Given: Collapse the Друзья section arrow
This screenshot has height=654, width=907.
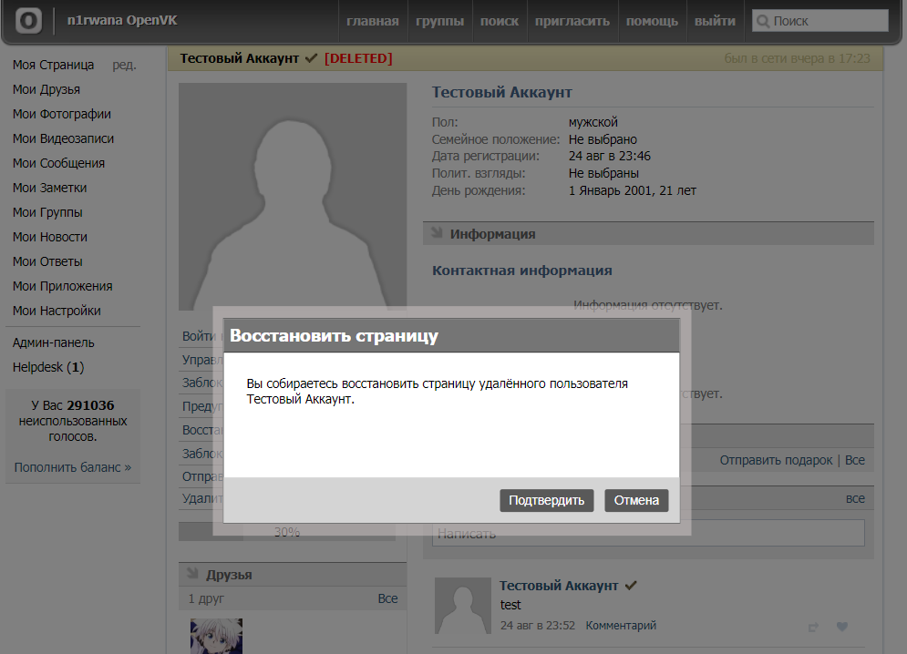Looking at the screenshot, I should [x=193, y=574].
